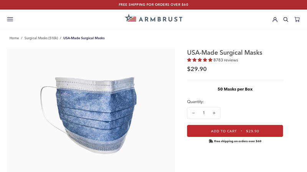Click USA-Made Surgical Masks breadcrumb

(x=84, y=38)
